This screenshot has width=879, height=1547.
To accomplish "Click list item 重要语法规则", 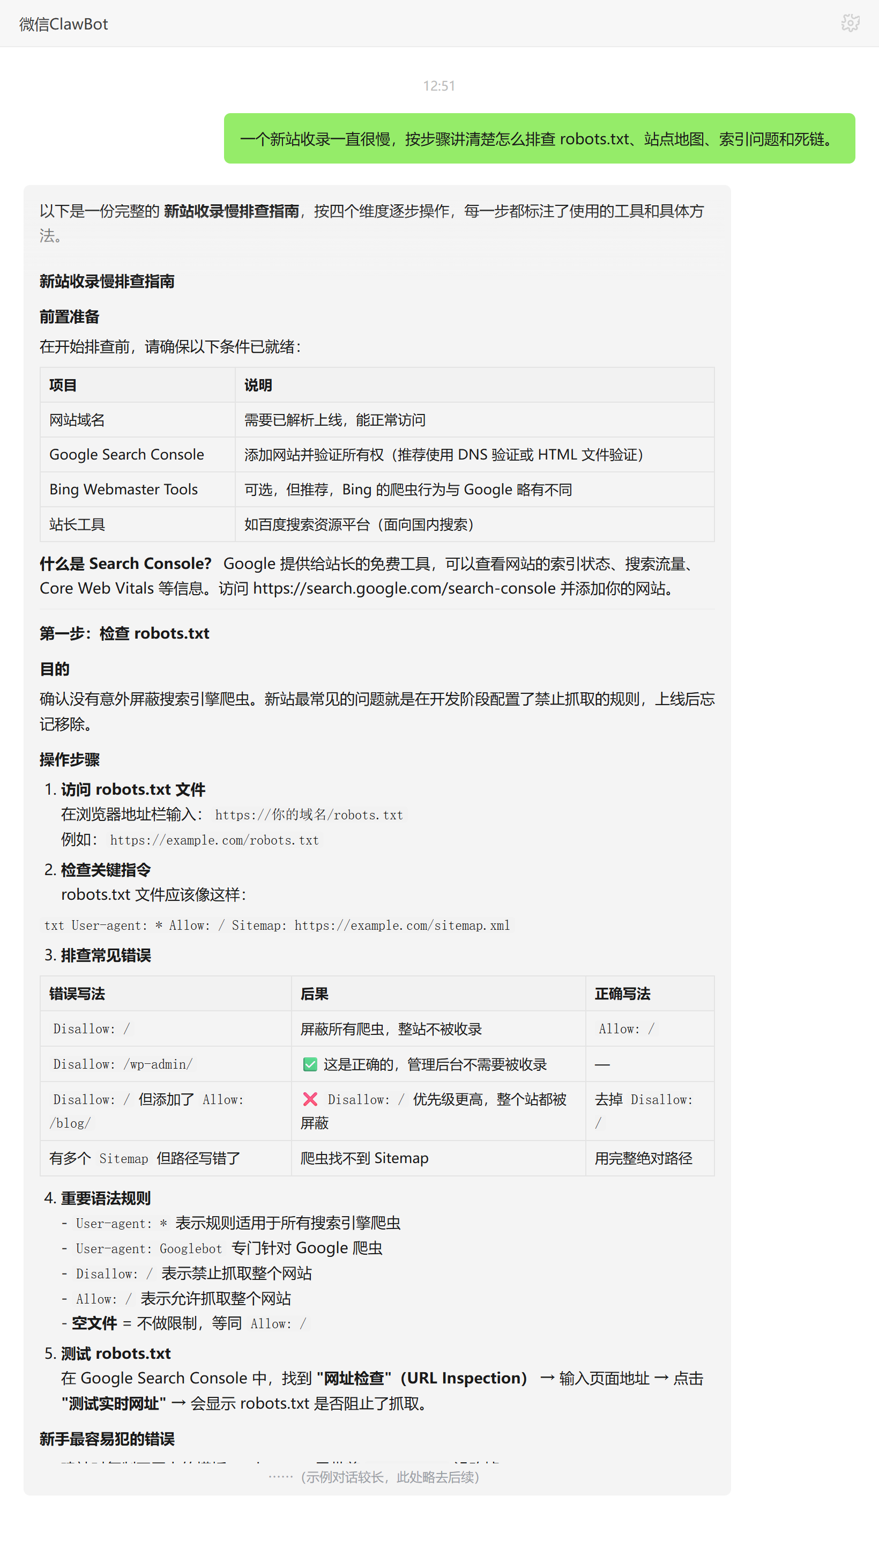I will 106,1198.
